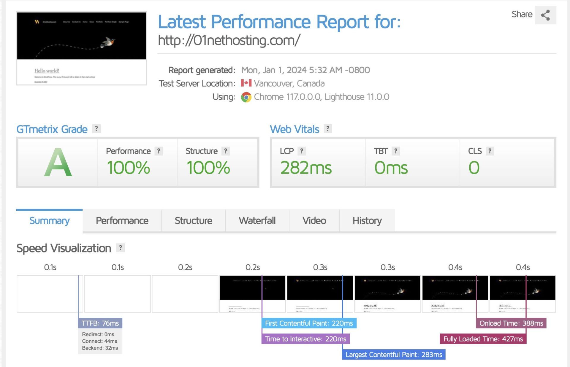Click the CLS help question mark

point(490,151)
